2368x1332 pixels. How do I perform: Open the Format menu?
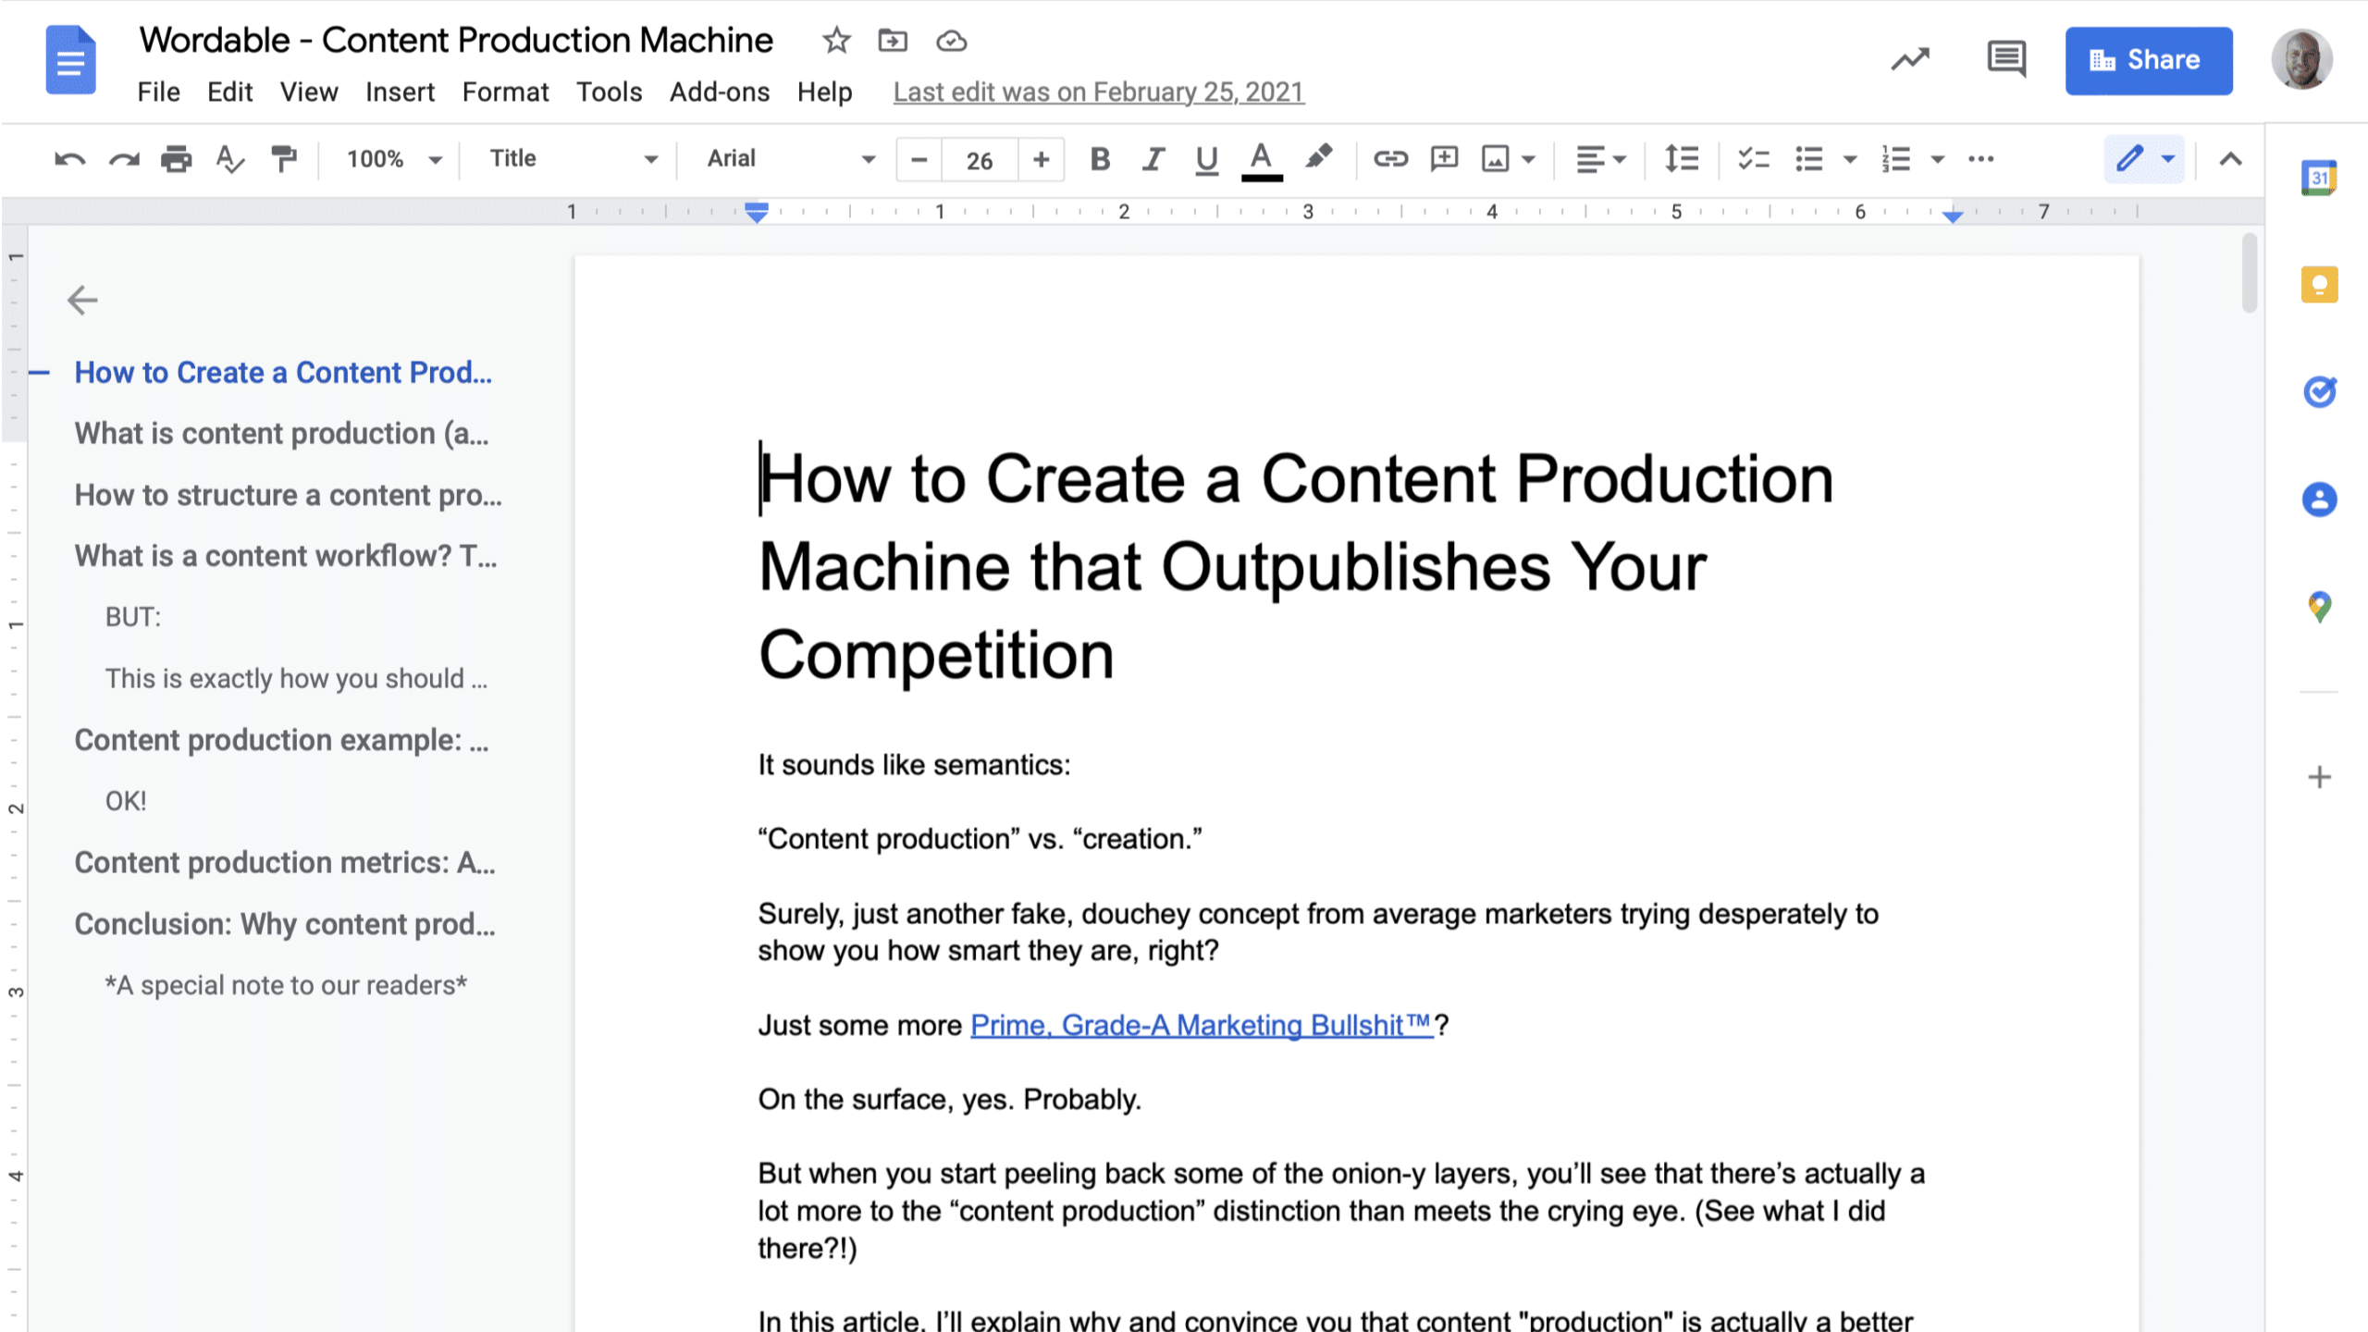tap(505, 92)
